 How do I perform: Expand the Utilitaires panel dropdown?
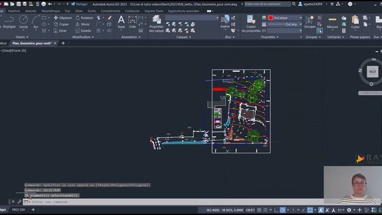pos(335,37)
